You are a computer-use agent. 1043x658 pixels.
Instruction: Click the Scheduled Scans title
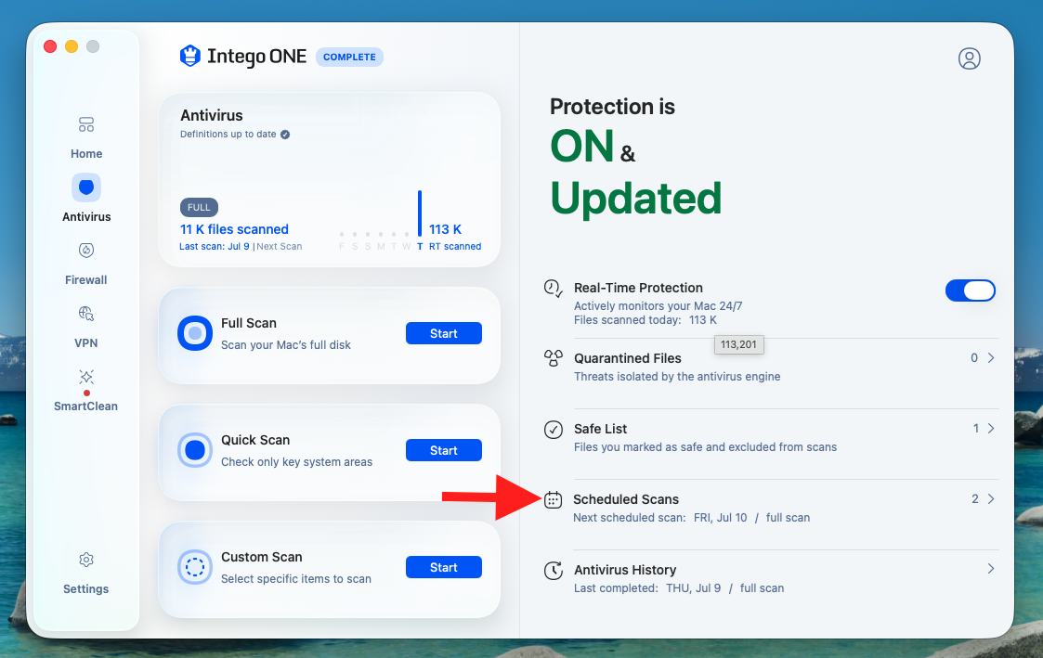pyautogui.click(x=626, y=499)
